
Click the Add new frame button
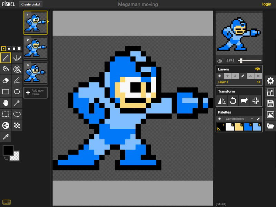[36, 92]
